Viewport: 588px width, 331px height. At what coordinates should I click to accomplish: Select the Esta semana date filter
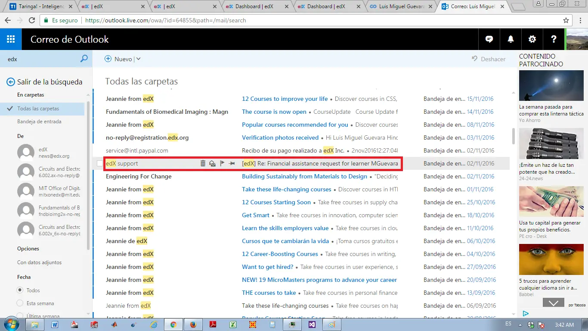(x=20, y=303)
